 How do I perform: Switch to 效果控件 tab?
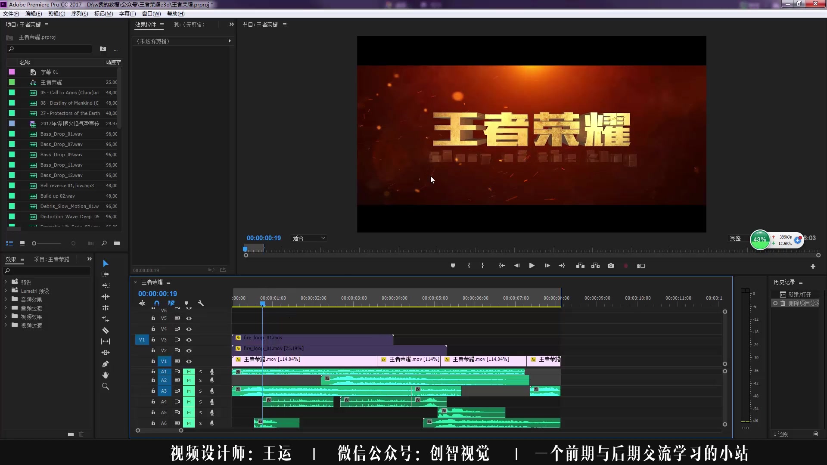point(145,25)
